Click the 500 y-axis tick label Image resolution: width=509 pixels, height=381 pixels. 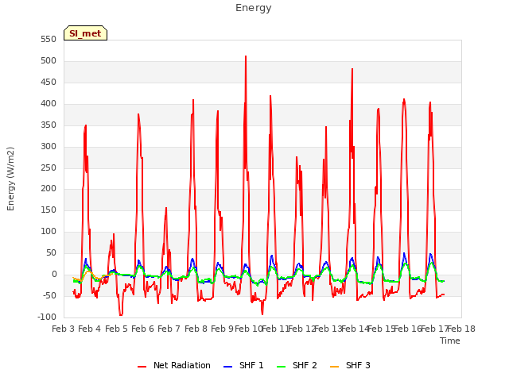tap(49, 61)
